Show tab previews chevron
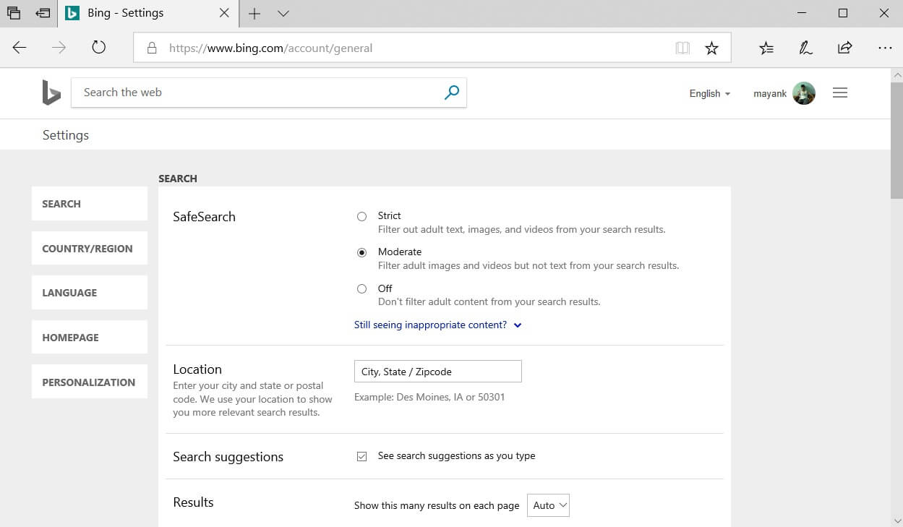Viewport: 903px width, 527px height. (x=283, y=14)
